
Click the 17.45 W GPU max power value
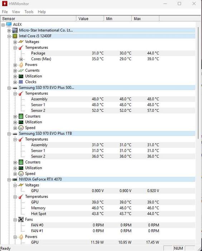click(x=153, y=242)
